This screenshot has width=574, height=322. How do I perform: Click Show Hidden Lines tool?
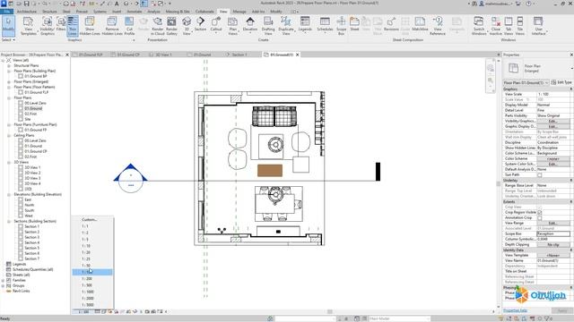pos(90,26)
